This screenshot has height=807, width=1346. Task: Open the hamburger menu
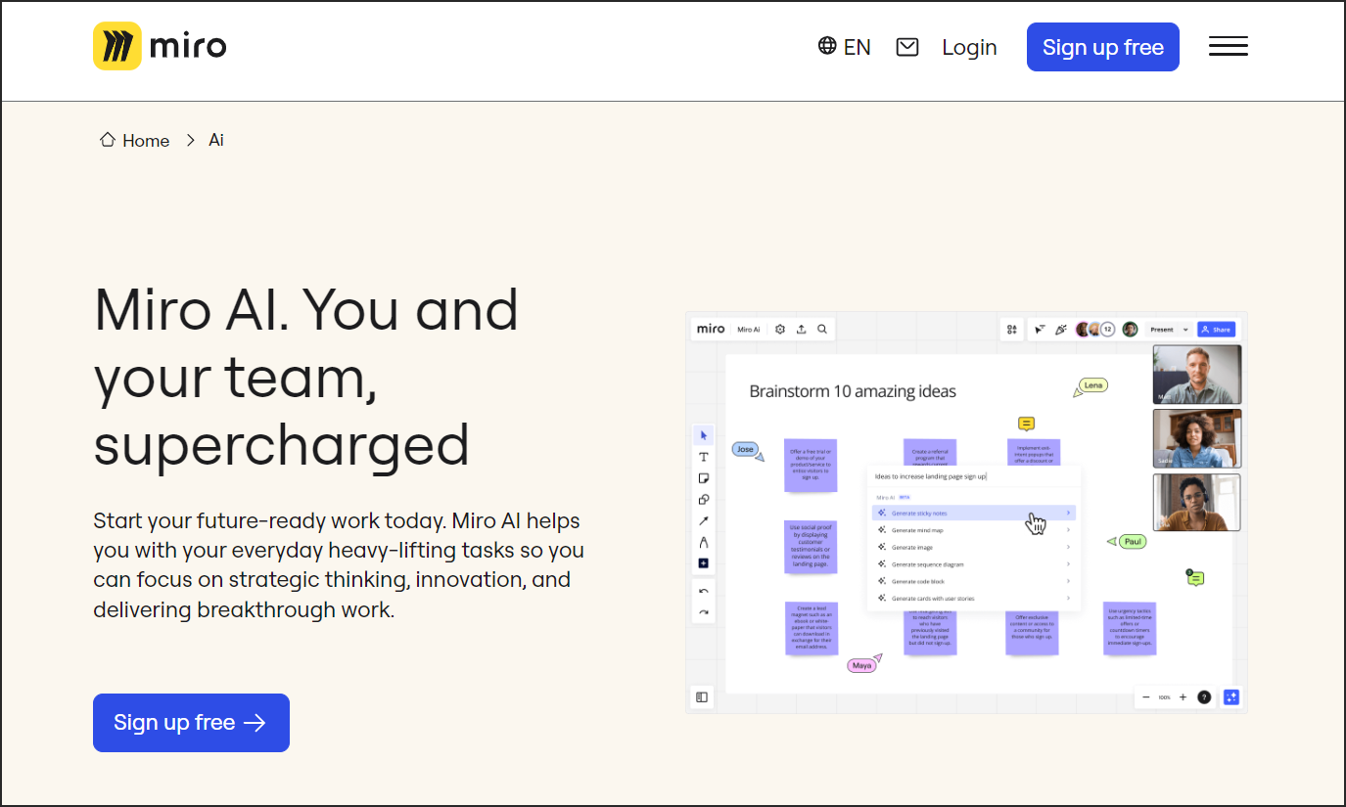coord(1228,46)
